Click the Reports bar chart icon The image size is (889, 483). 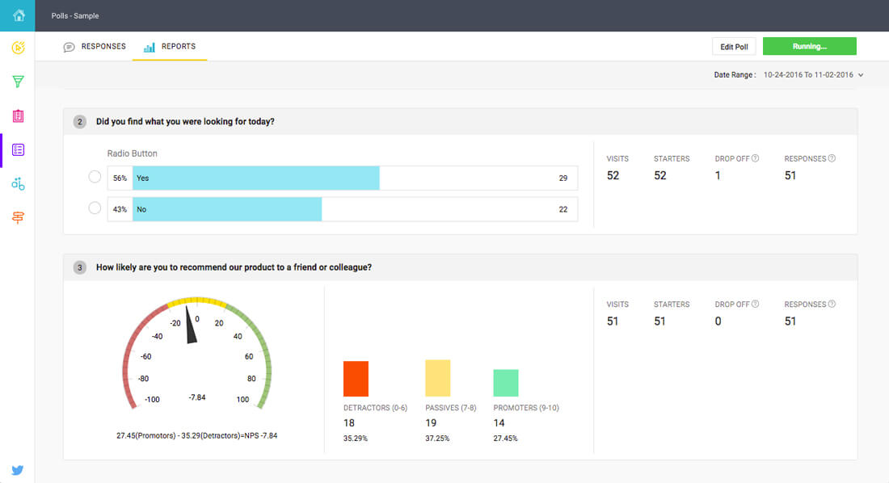[x=150, y=47]
